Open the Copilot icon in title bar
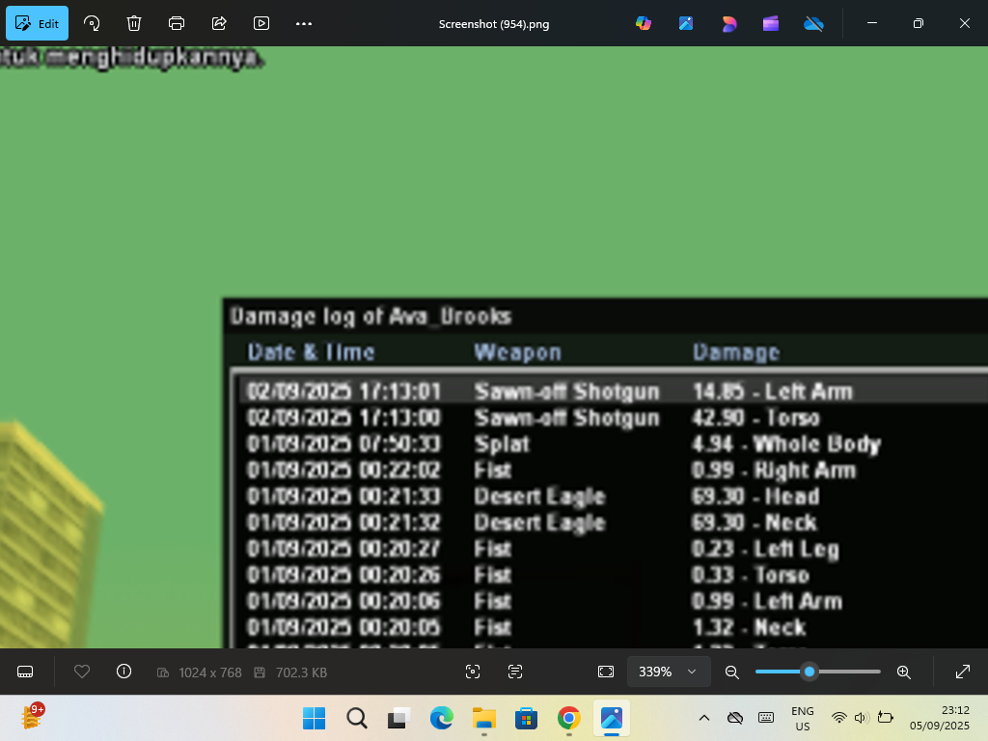988x741 pixels. (x=644, y=23)
